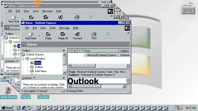Launch Outlook Express from quick launch
Screen dimensions: 198x111
point(30,108)
